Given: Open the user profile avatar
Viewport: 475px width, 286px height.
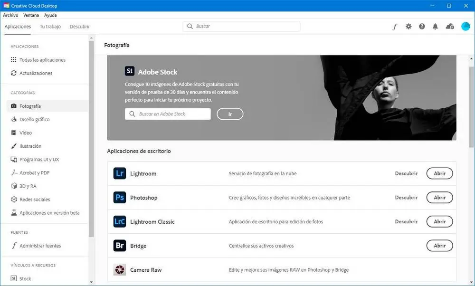Looking at the screenshot, I should 465,26.
